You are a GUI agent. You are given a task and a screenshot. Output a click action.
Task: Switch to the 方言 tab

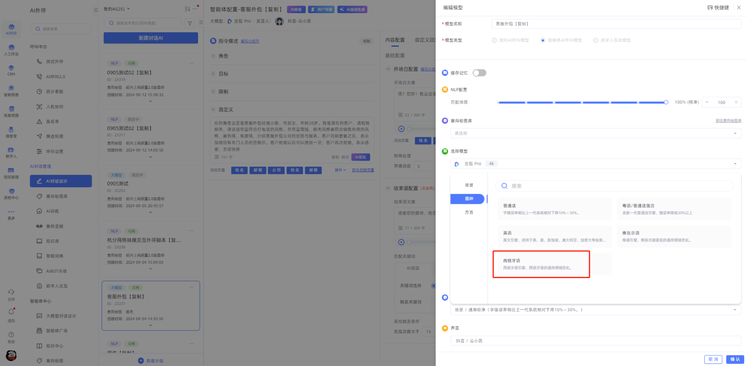469,212
